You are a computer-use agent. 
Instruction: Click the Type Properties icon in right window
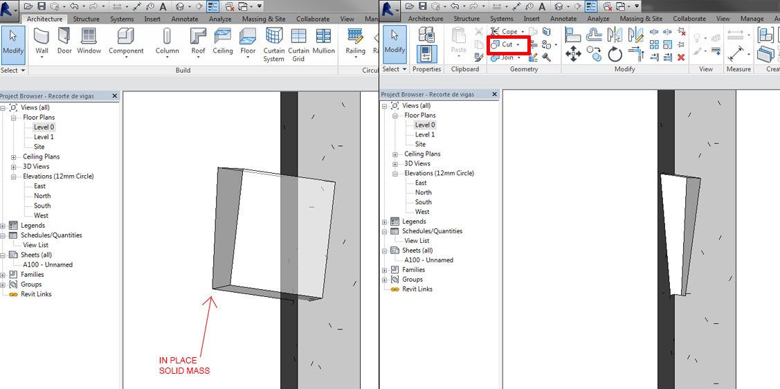pos(427,35)
